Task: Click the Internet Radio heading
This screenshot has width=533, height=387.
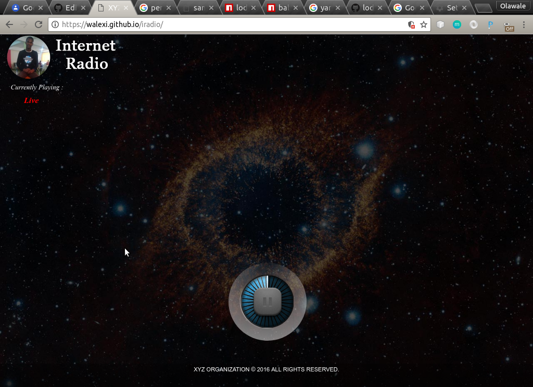Action: [x=86, y=55]
